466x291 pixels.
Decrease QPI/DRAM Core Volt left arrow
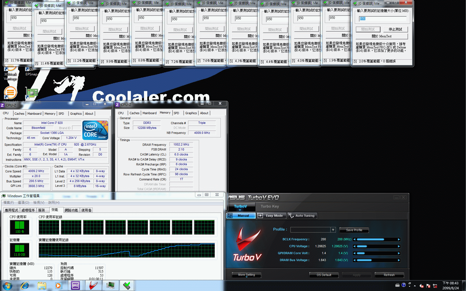pyautogui.click(x=354, y=253)
